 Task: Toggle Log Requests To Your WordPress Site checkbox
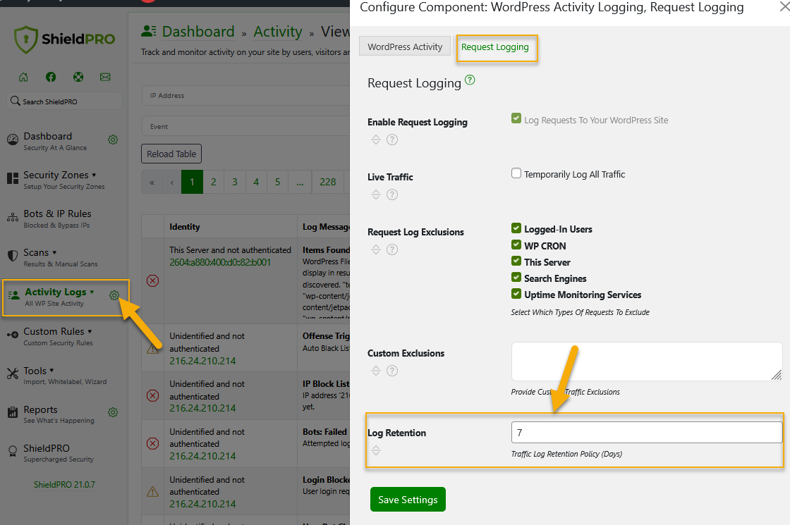click(516, 118)
